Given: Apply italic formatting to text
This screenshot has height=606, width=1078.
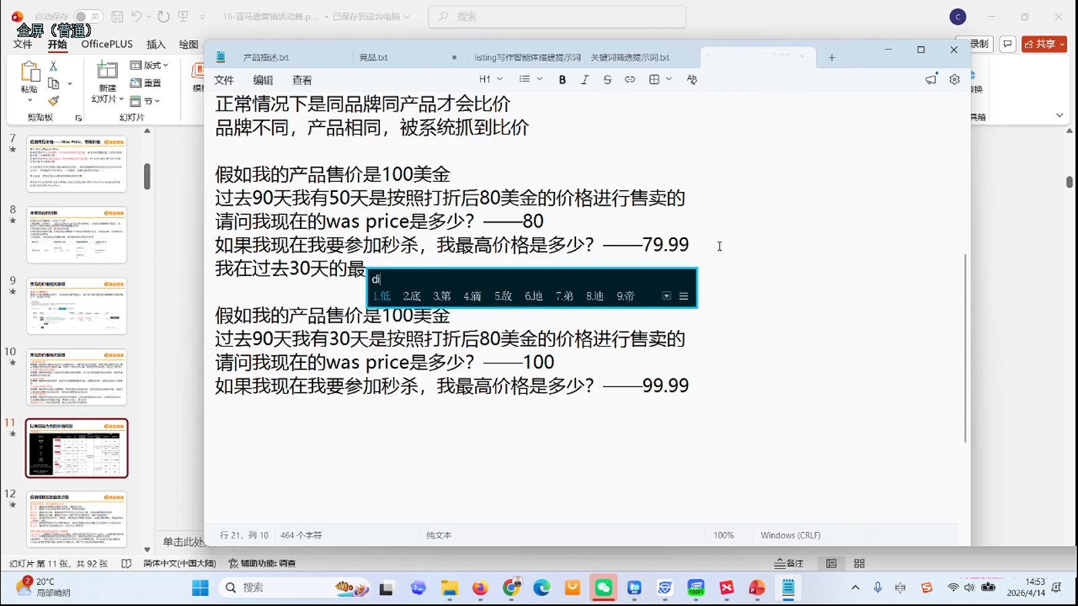Looking at the screenshot, I should pos(585,79).
